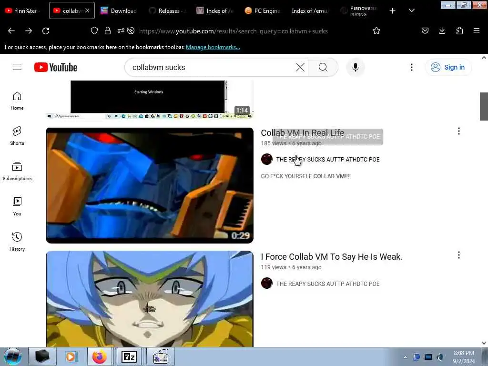Click the GO F*CK YOURSELF COLLAB VM description
This screenshot has height=366, width=488.
[305, 176]
